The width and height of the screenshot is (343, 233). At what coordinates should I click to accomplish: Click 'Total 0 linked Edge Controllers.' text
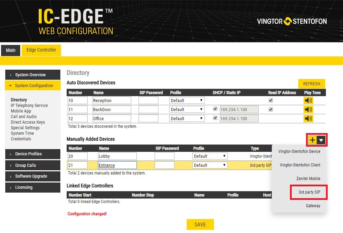94,201
